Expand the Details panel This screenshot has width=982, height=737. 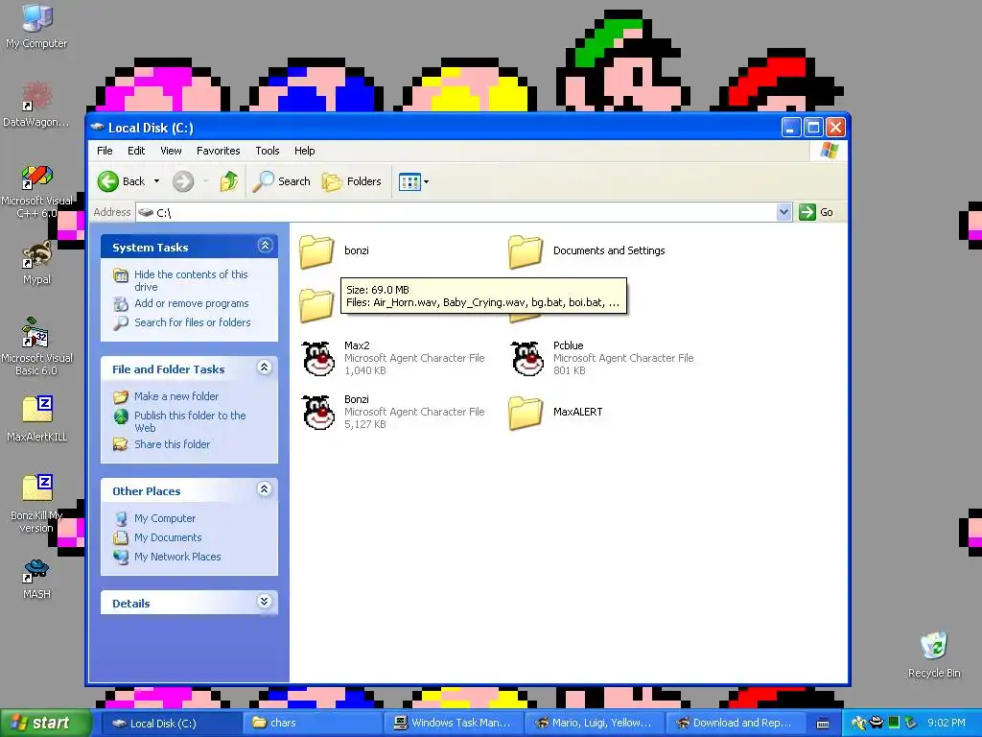tap(265, 602)
